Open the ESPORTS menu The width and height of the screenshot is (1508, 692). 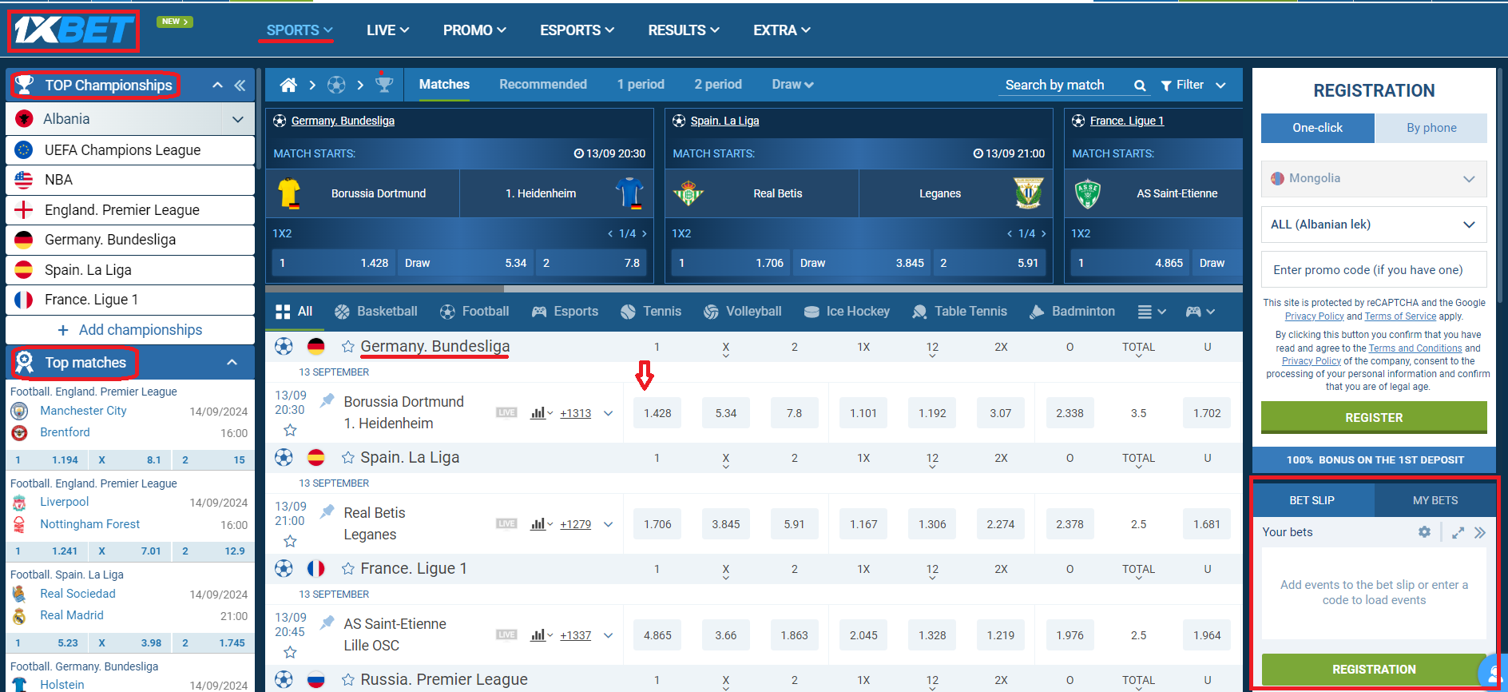(x=577, y=30)
